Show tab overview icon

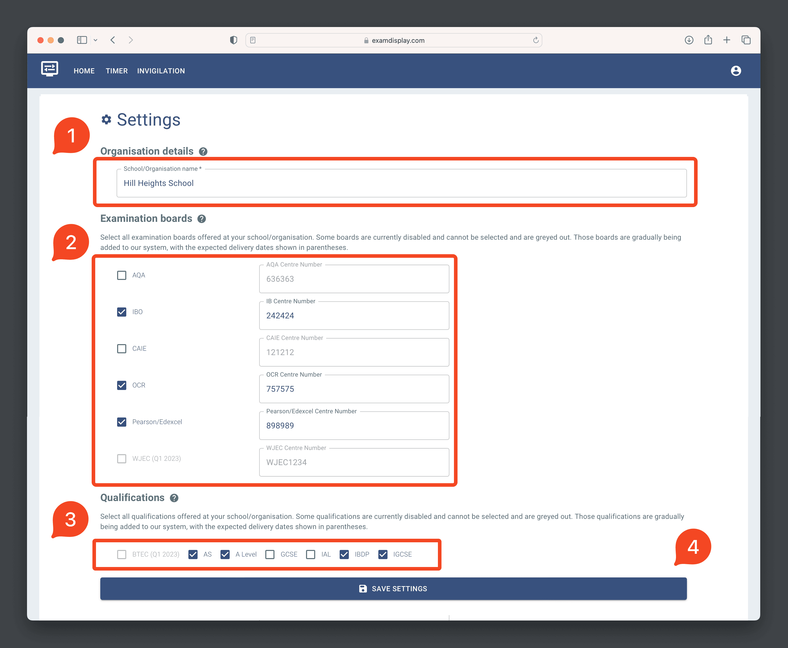click(746, 40)
